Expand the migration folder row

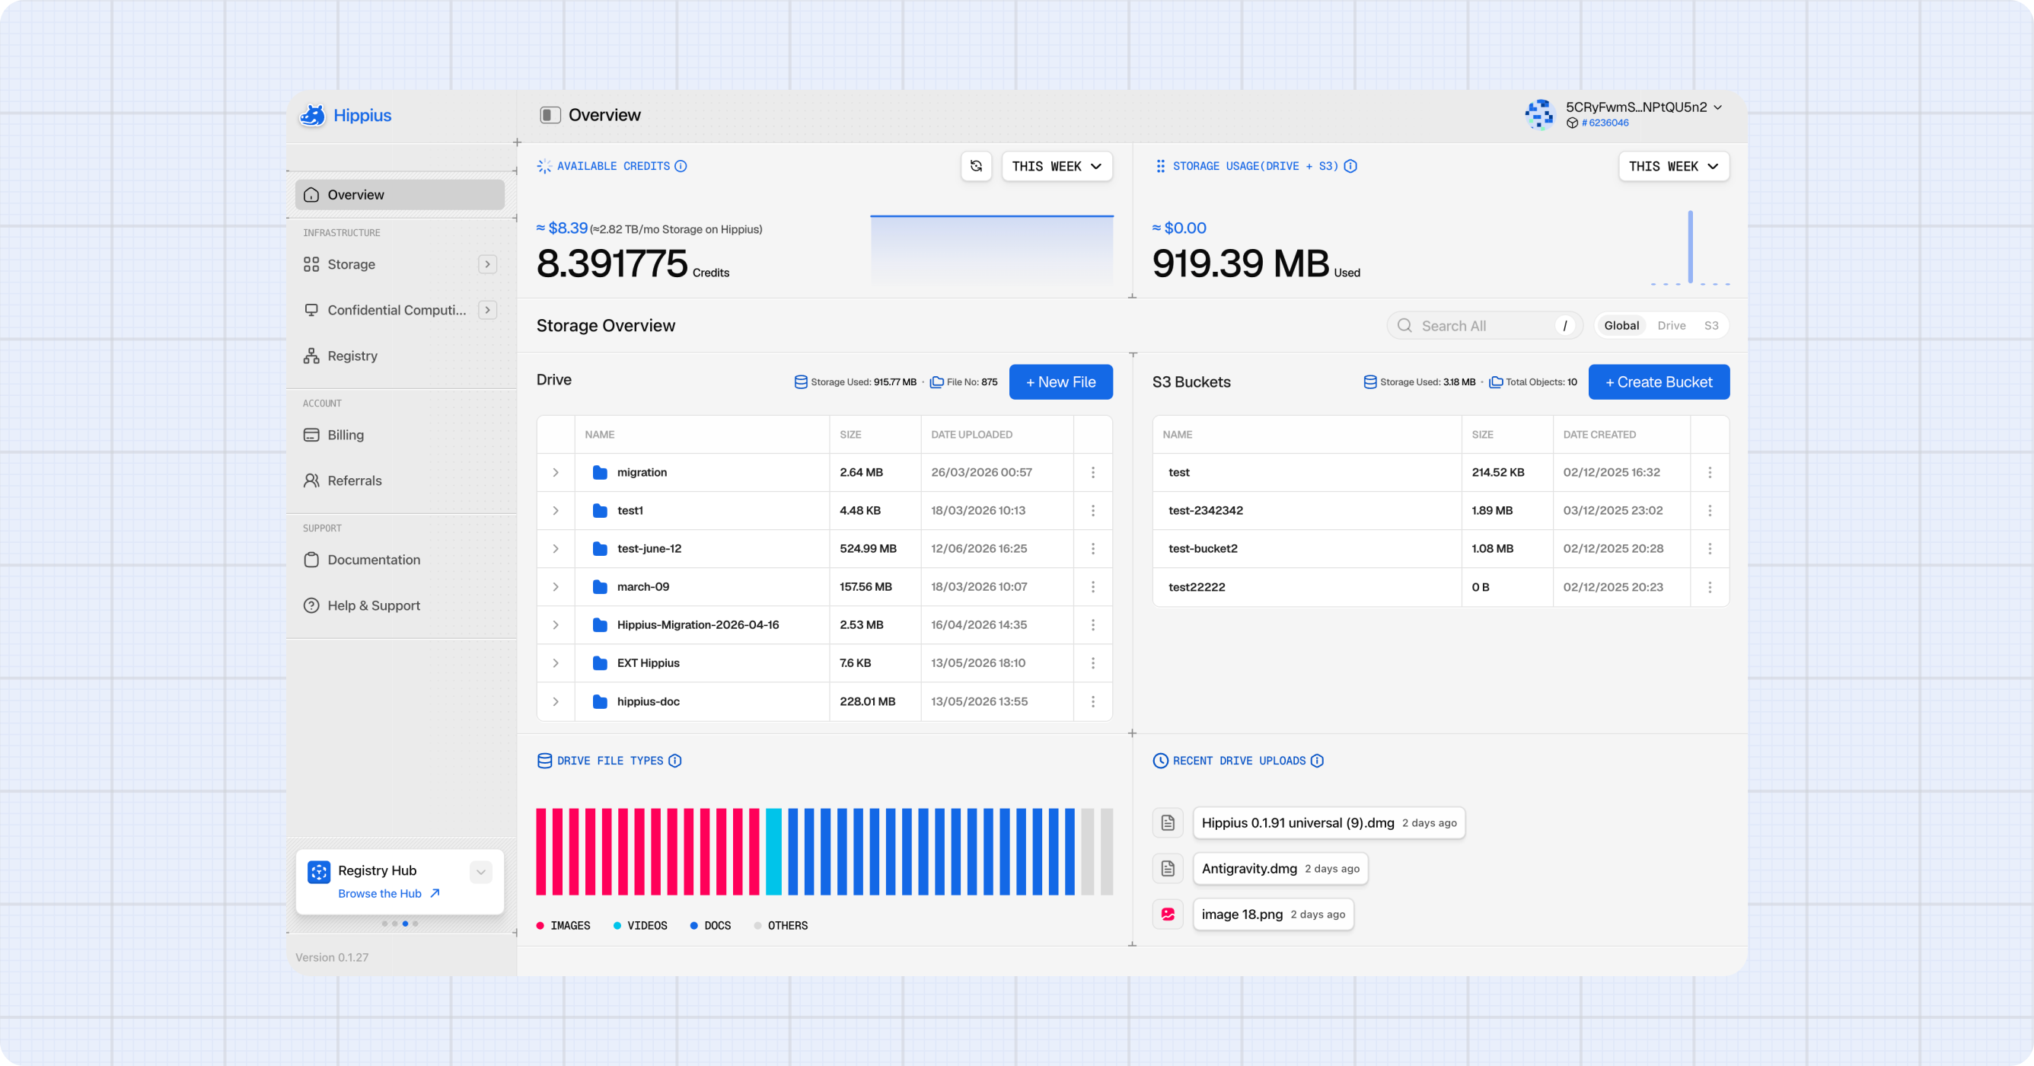556,472
